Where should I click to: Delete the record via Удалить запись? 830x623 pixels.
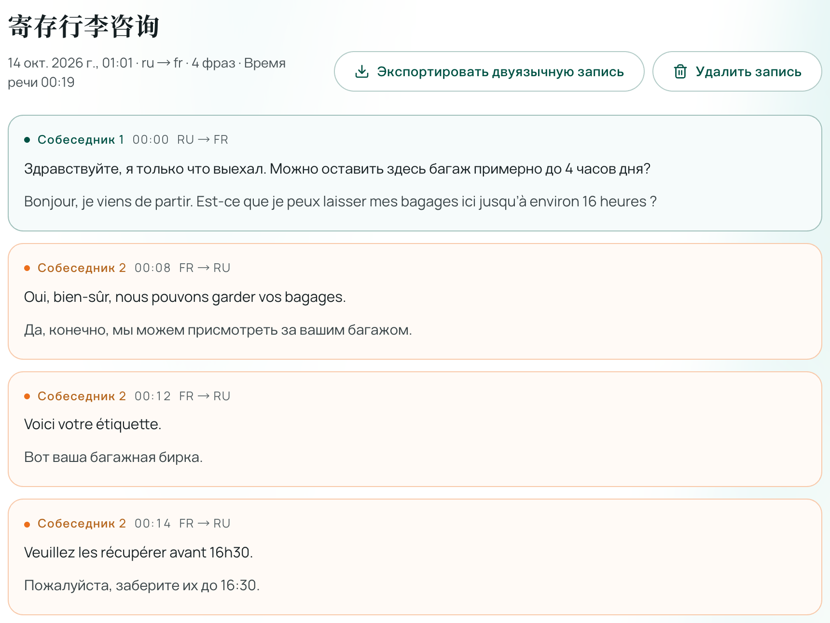[x=737, y=71]
